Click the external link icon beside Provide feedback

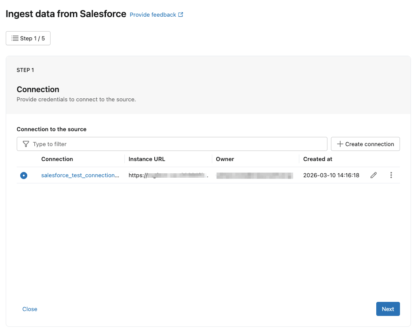pos(180,14)
